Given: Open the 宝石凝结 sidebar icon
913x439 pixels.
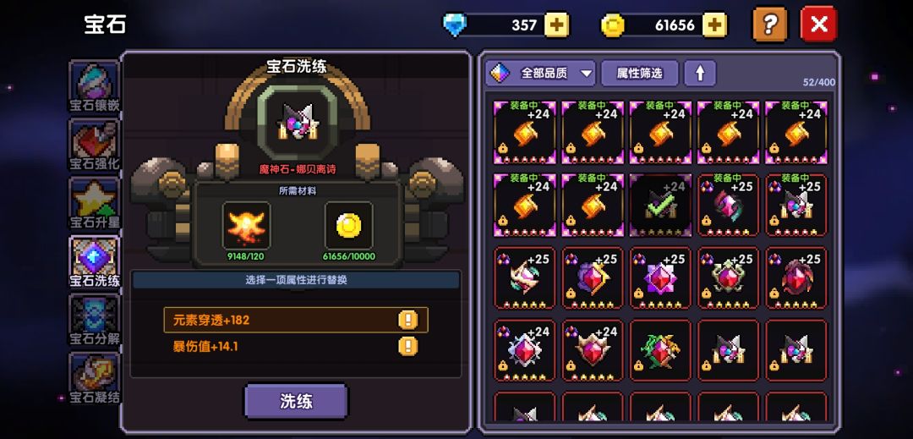Looking at the screenshot, I should [94, 378].
